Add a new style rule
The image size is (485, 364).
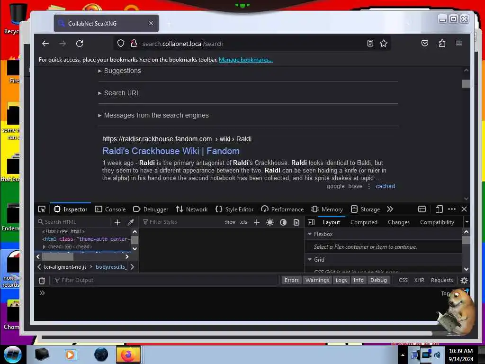(256, 222)
